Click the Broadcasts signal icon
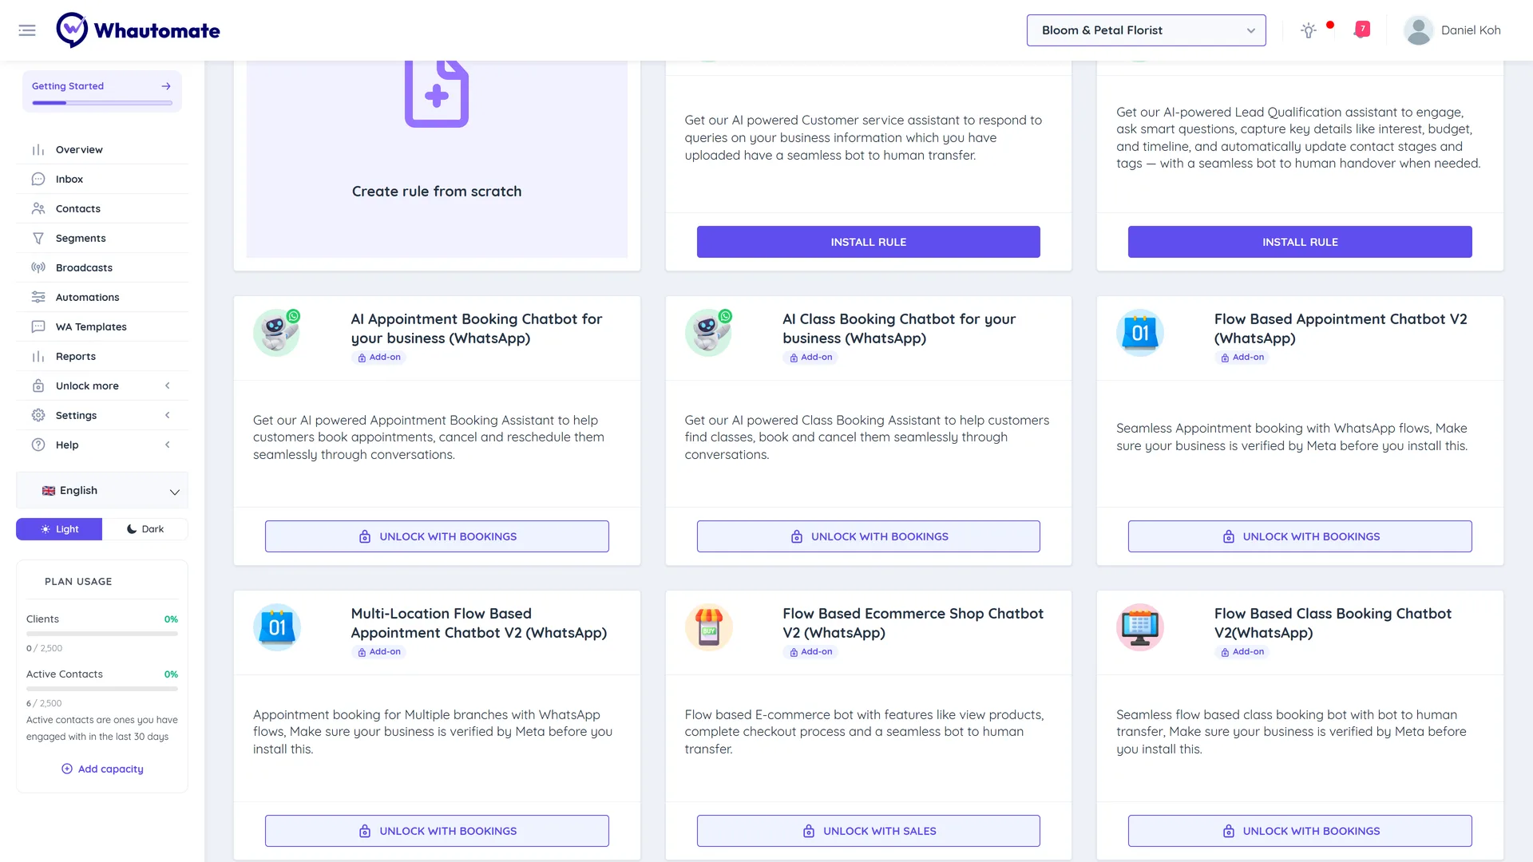1533x862 pixels. pyautogui.click(x=38, y=268)
